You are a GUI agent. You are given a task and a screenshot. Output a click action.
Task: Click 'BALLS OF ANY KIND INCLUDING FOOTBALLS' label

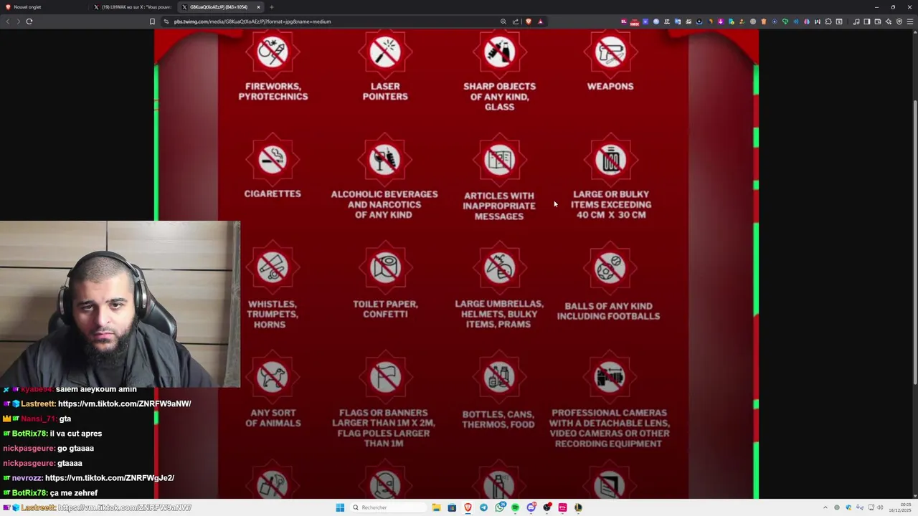608,311
